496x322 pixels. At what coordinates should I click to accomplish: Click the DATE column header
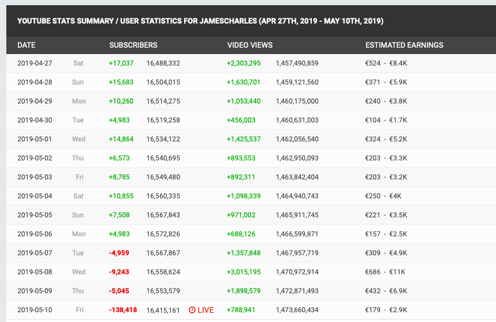point(26,45)
